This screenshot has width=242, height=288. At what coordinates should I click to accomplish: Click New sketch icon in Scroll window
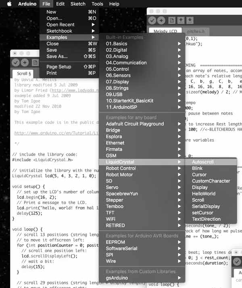point(35,63)
